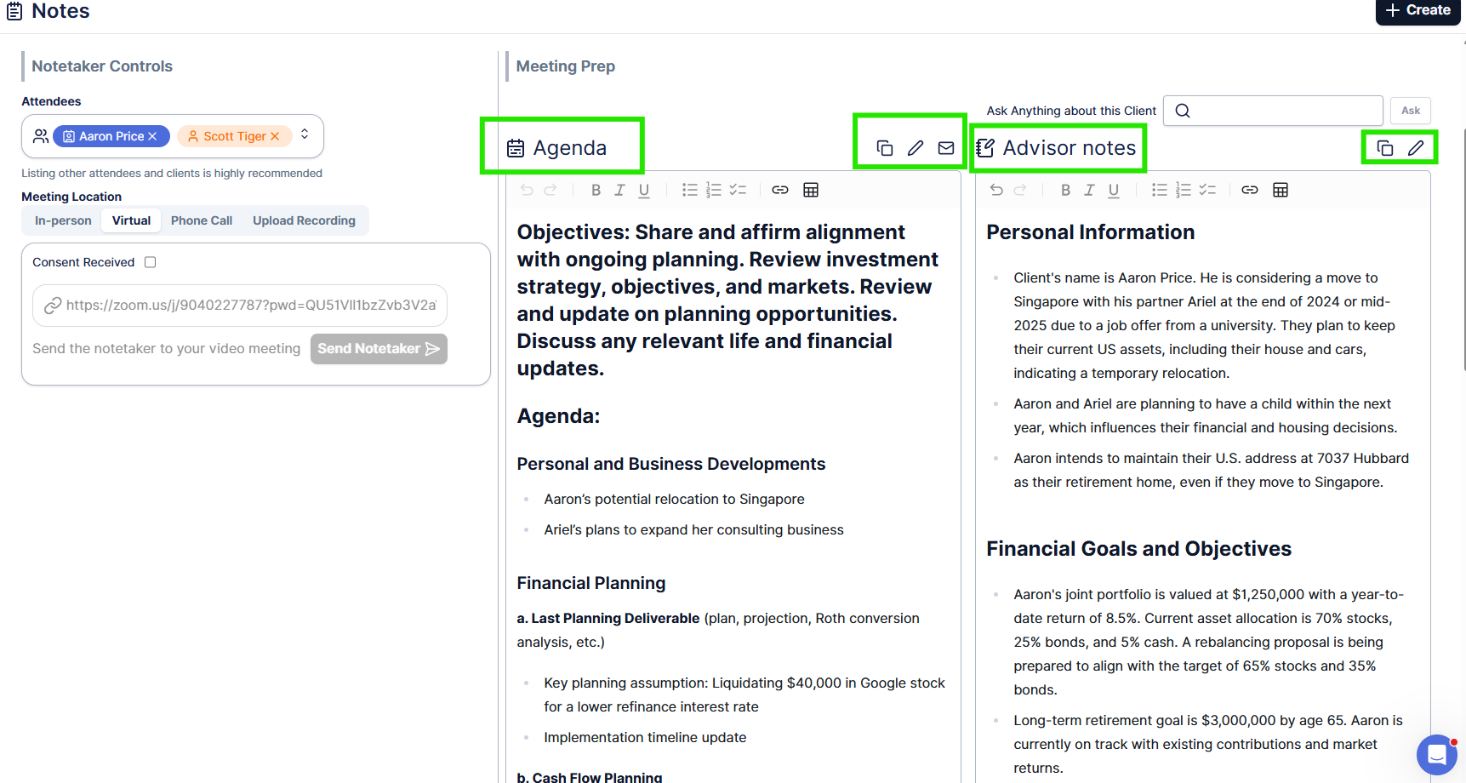Apply checklist formatting in Agenda editor
The image size is (1466, 783).
pyautogui.click(x=738, y=190)
